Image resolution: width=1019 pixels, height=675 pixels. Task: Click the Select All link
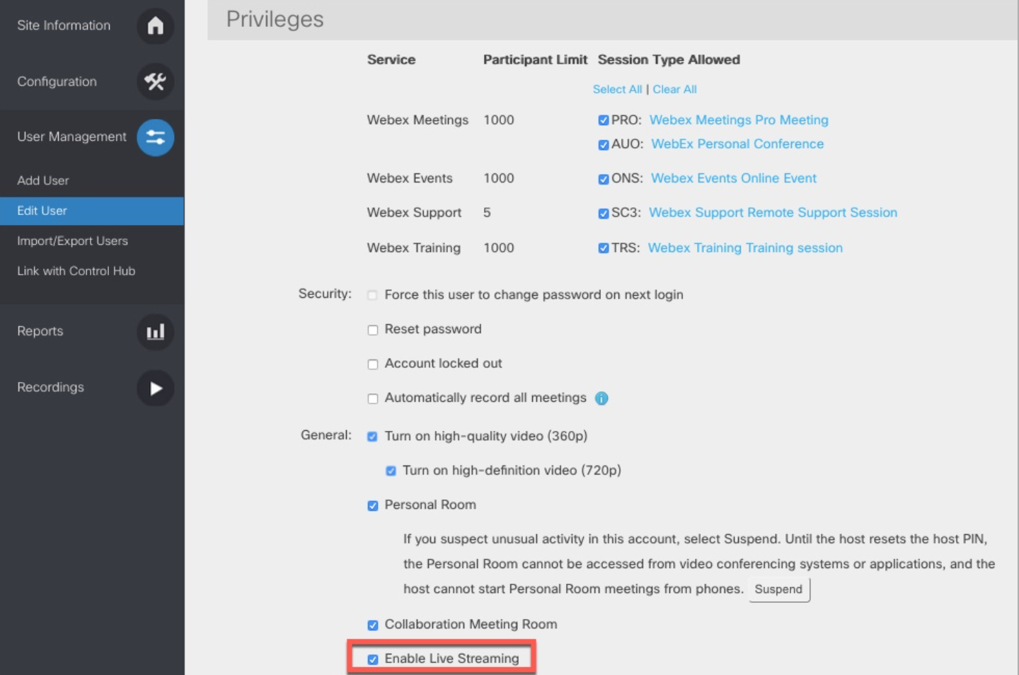[617, 89]
